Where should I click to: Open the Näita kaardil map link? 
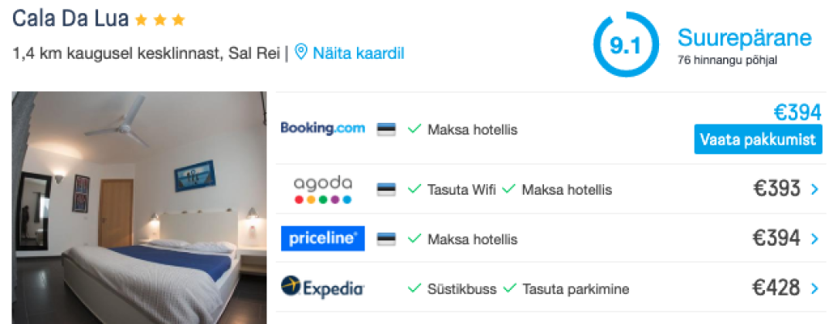(x=358, y=53)
